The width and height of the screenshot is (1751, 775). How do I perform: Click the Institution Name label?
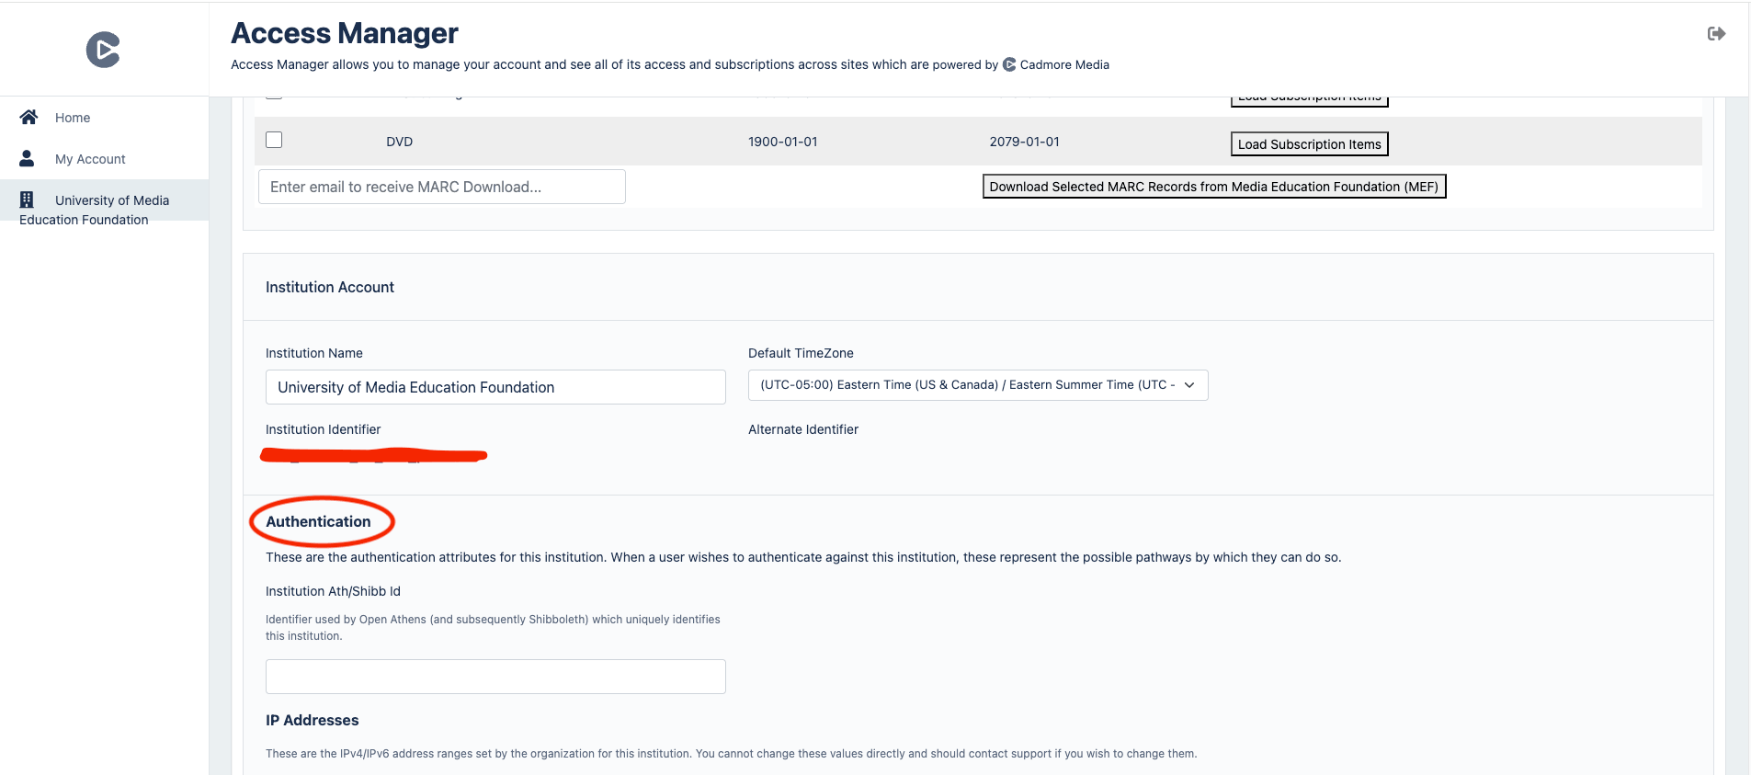(x=314, y=353)
